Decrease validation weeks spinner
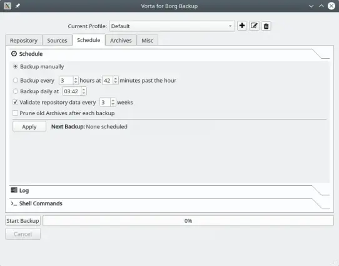Viewport: 339px width, 266px height. click(x=113, y=105)
